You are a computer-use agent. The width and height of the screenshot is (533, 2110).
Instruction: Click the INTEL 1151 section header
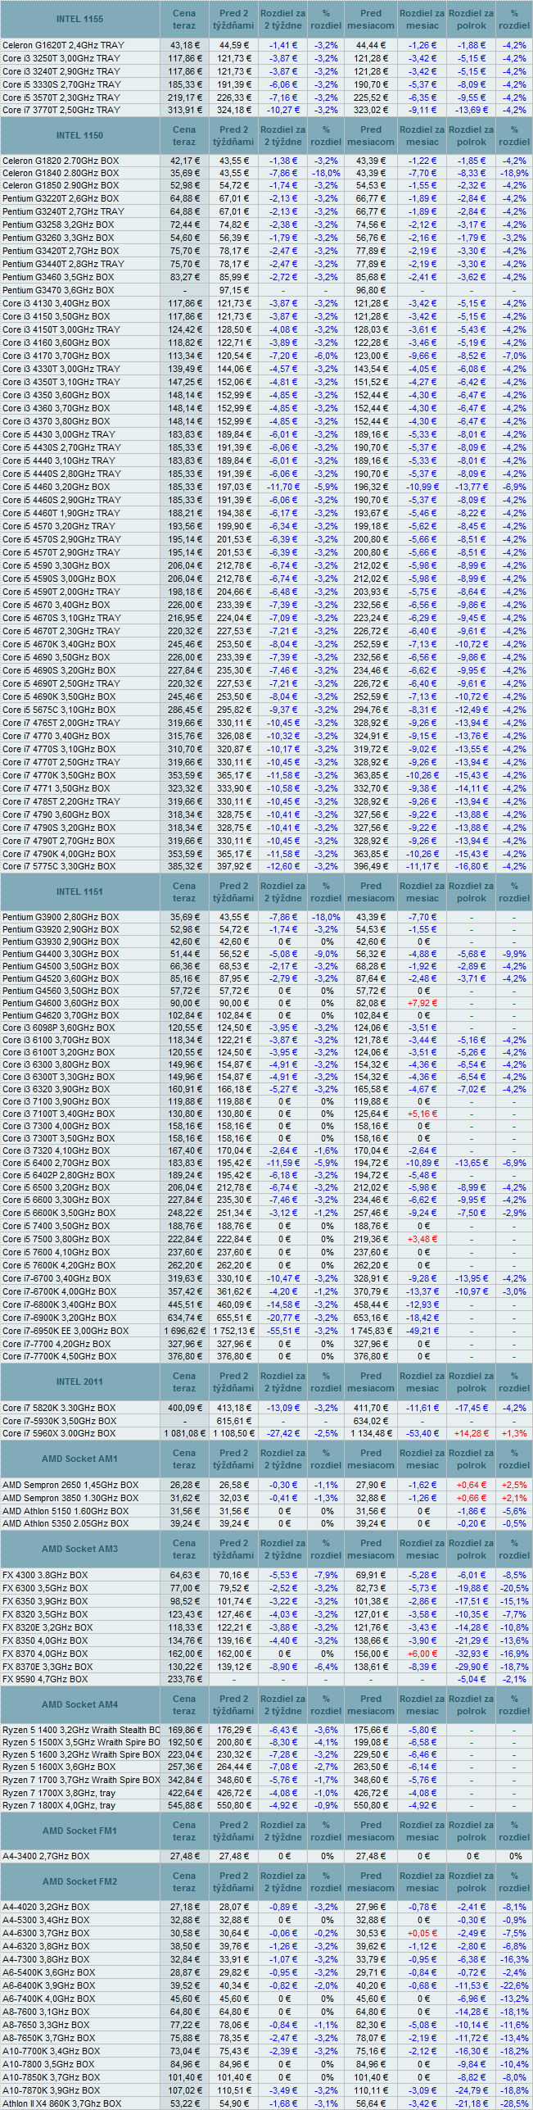click(x=80, y=892)
